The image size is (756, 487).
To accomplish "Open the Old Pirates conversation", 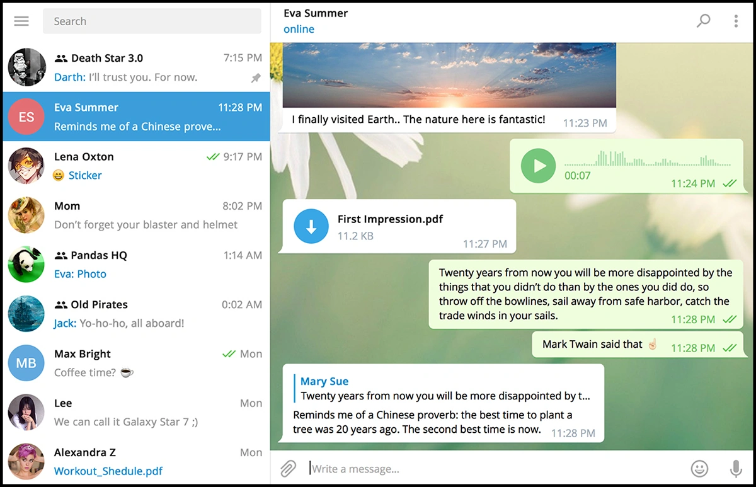I will [x=136, y=314].
